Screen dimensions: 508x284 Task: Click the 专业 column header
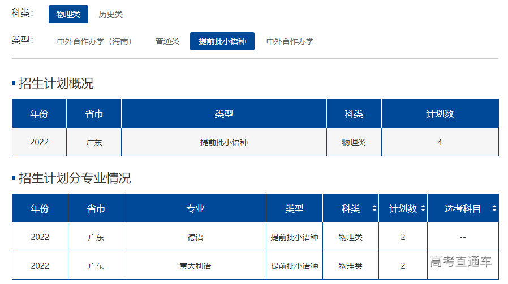(195, 208)
